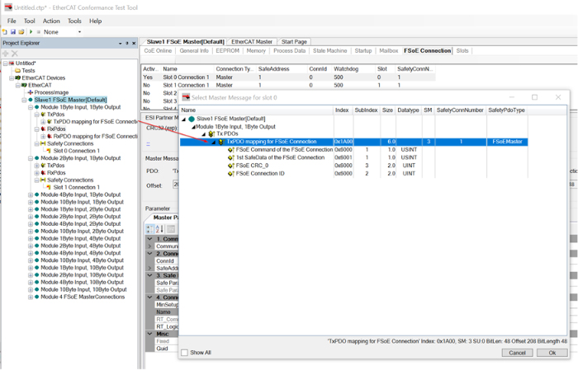
Task: Sort parameter grid alphabetically with A-Z icon
Action: coord(159,229)
